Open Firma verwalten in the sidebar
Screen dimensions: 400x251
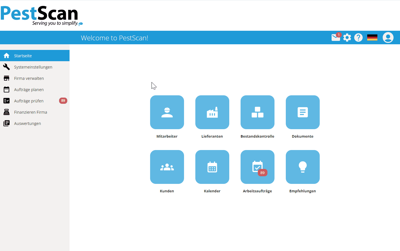35,78
